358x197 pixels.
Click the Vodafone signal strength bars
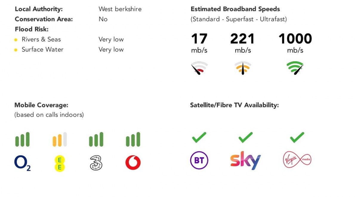coord(133,140)
